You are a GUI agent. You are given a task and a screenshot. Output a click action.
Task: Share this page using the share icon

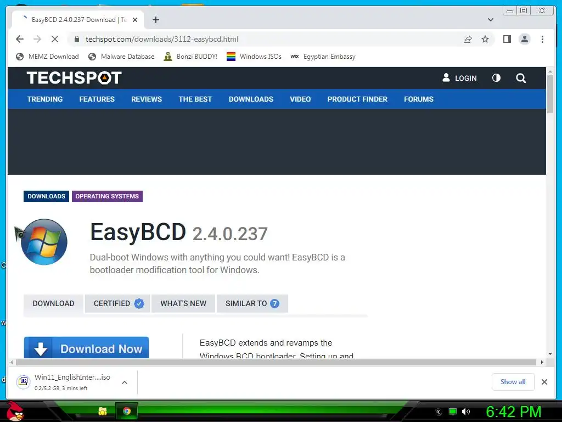pyautogui.click(x=468, y=39)
